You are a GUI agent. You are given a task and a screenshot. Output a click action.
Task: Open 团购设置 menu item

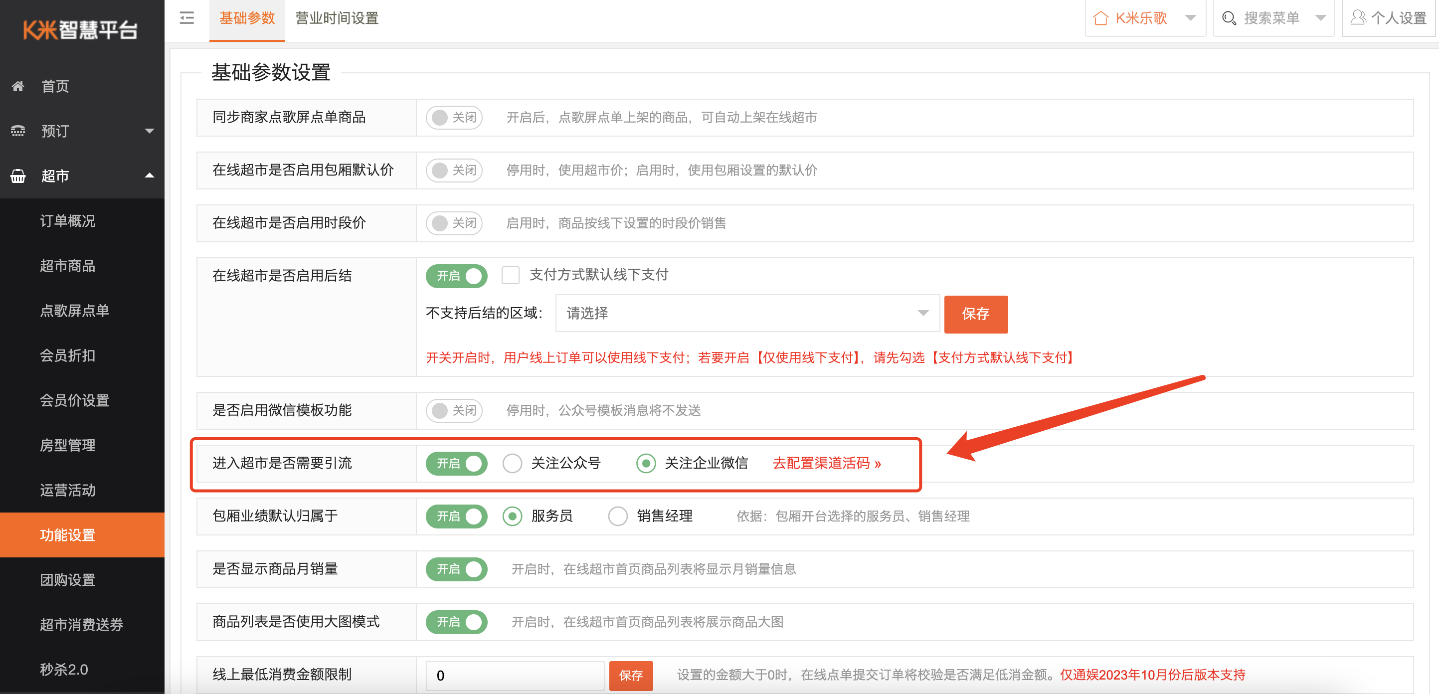[x=82, y=580]
